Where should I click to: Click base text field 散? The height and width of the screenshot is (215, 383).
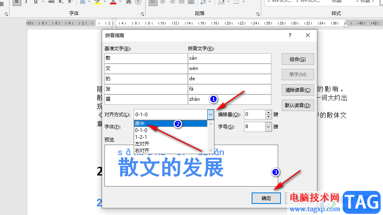(x=146, y=58)
